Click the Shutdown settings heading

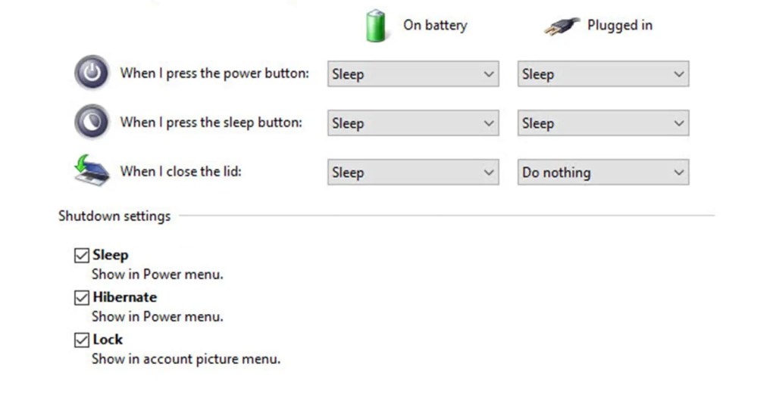[114, 216]
